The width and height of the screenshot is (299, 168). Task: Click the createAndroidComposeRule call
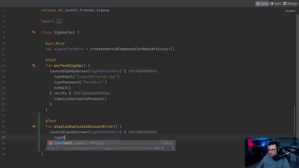115,49
